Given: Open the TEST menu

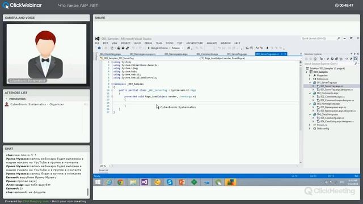Looking at the screenshot, I should click(180, 43).
